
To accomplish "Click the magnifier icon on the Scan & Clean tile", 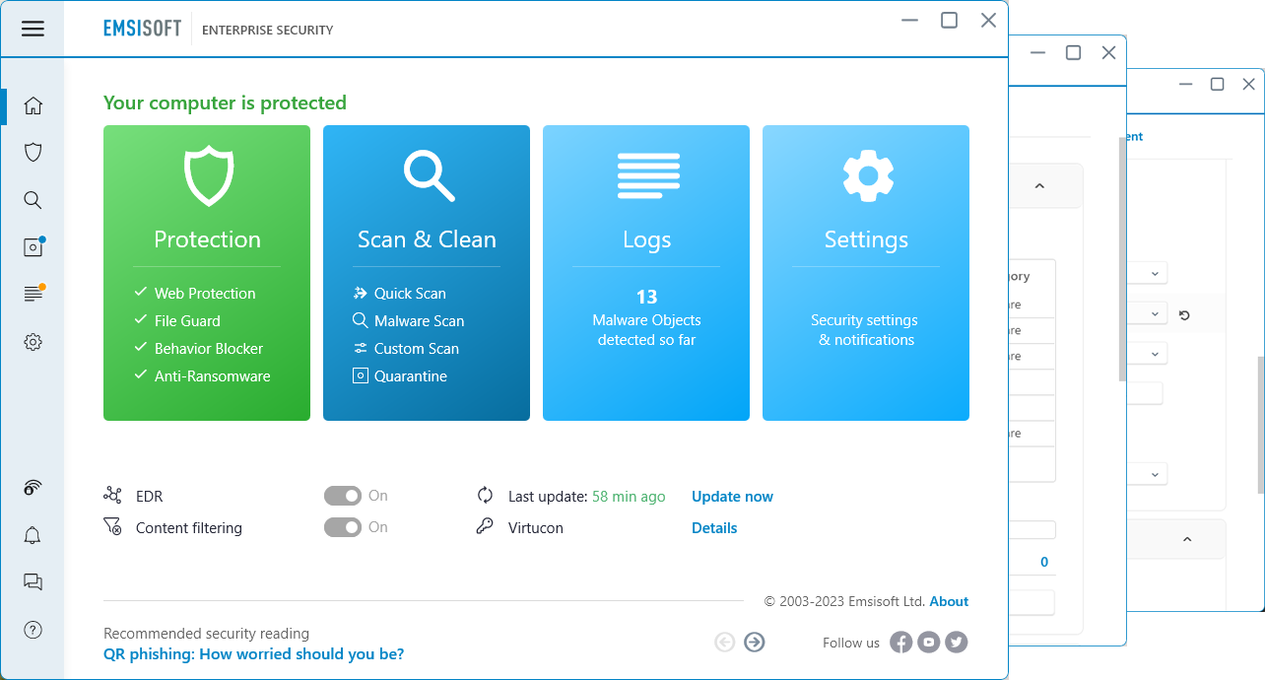I will (429, 175).
